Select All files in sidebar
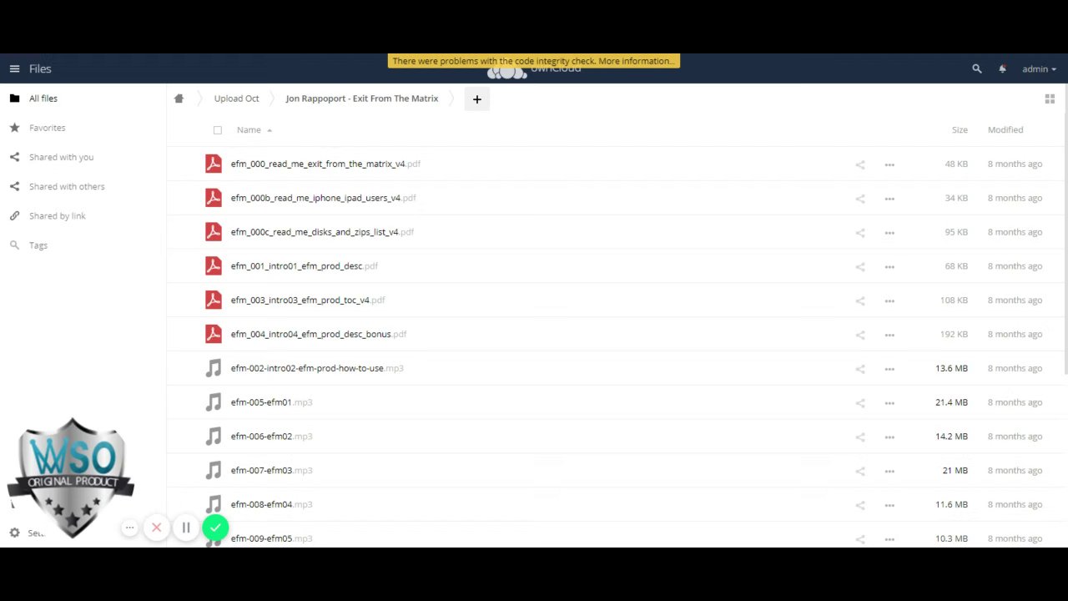1068x601 pixels. point(83,98)
